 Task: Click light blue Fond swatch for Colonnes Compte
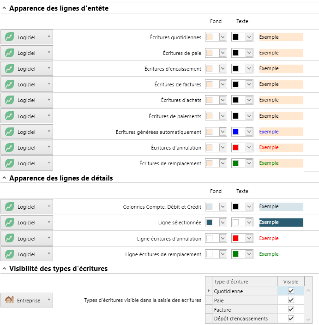tap(209, 206)
